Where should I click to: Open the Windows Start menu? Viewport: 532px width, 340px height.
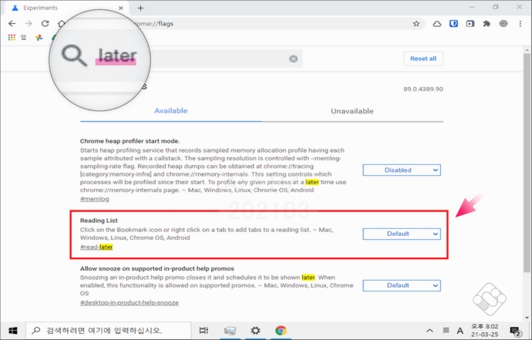[13, 330]
